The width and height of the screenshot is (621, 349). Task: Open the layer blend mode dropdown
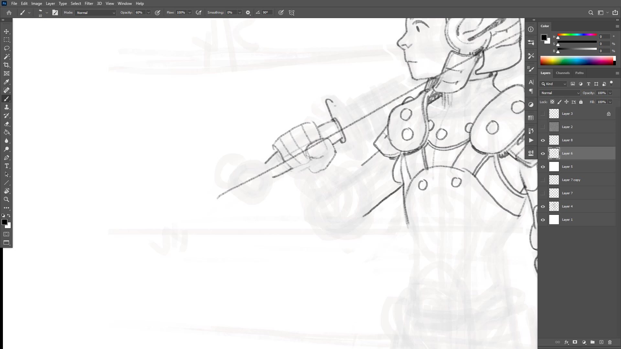tap(560, 93)
